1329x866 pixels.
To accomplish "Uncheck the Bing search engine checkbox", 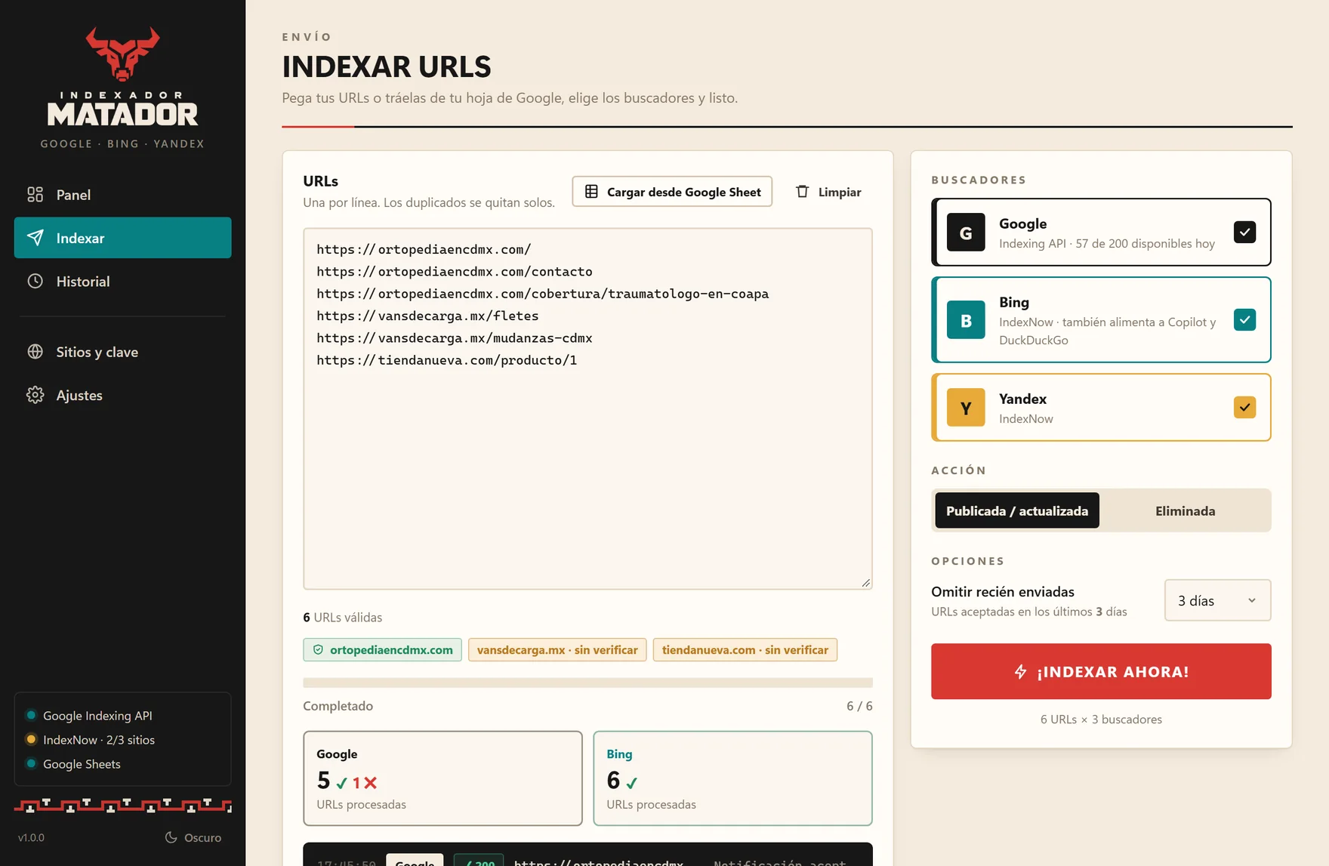I will [x=1244, y=319].
